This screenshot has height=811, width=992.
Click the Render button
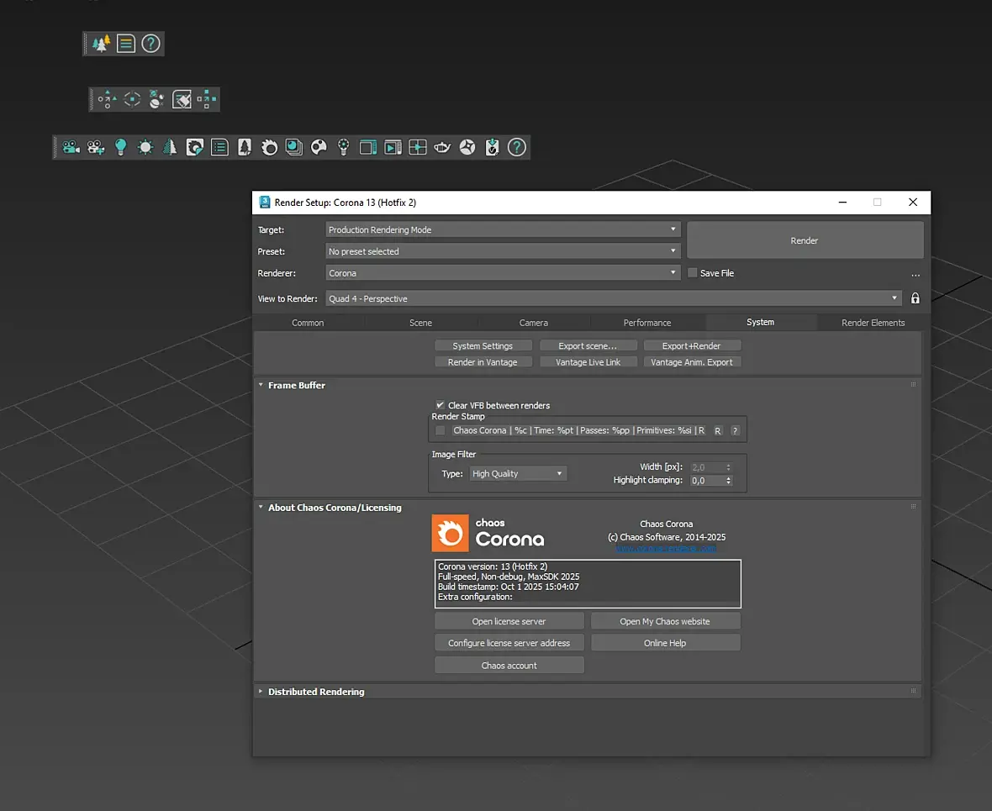(x=805, y=240)
